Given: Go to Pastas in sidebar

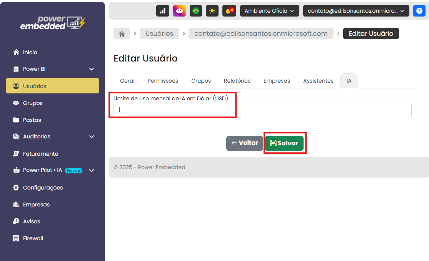Looking at the screenshot, I should [32, 120].
